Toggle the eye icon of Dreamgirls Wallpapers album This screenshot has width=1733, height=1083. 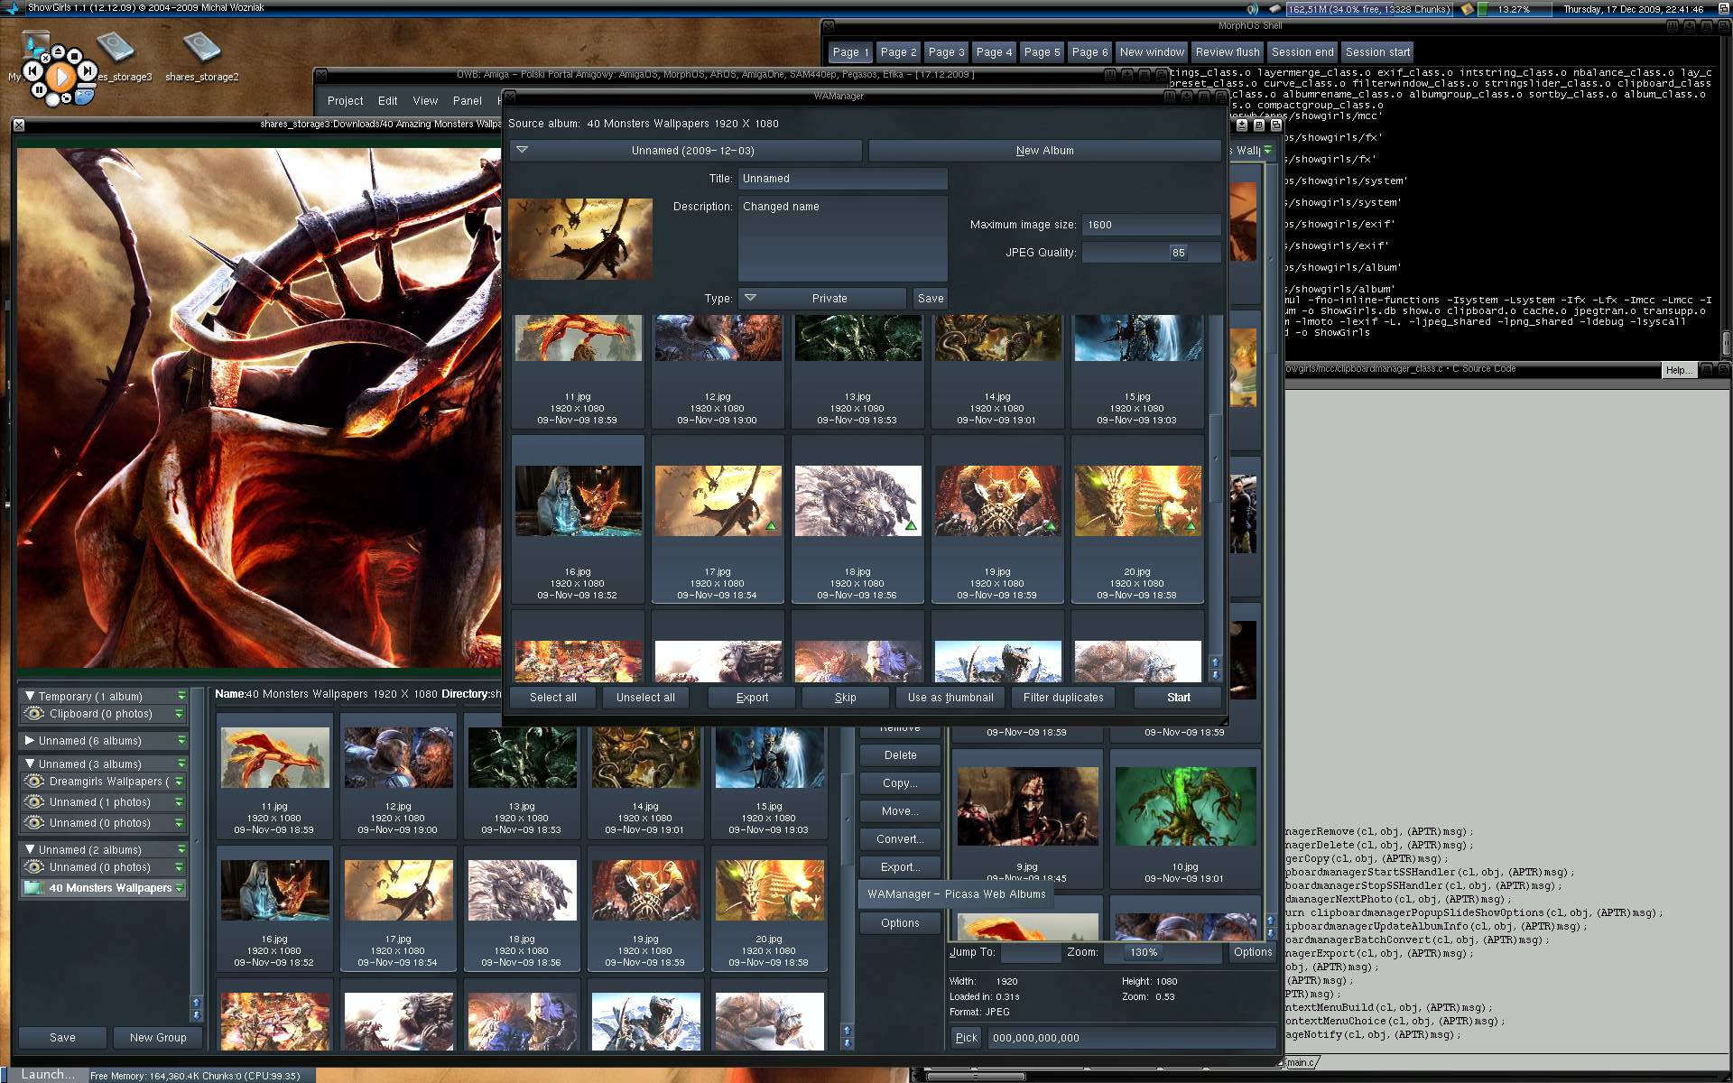coord(34,782)
